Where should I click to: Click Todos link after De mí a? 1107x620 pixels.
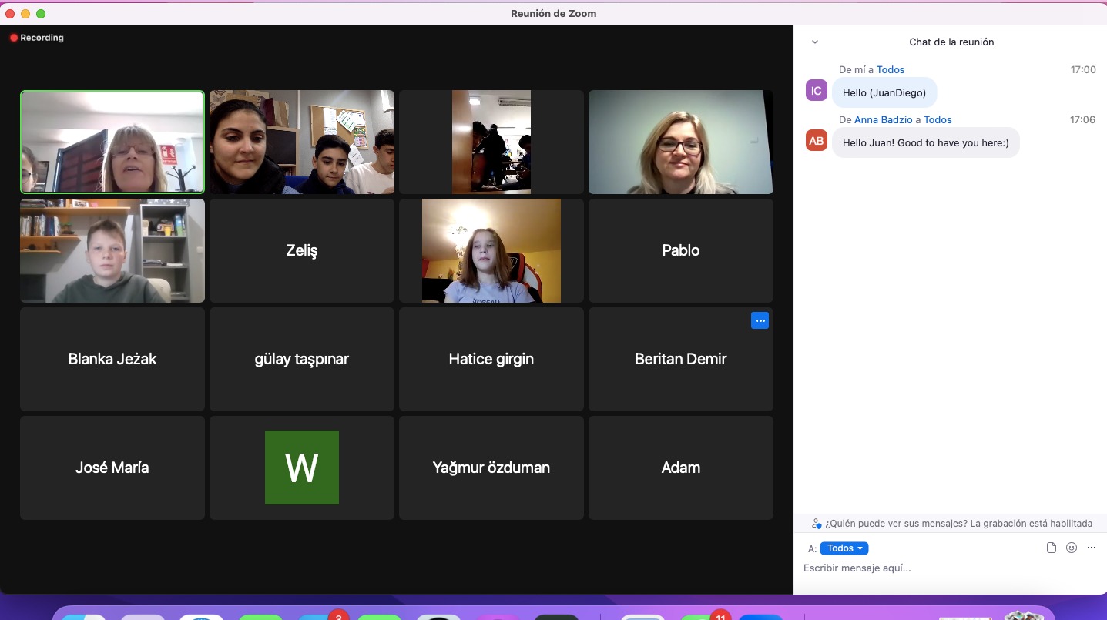pos(891,70)
